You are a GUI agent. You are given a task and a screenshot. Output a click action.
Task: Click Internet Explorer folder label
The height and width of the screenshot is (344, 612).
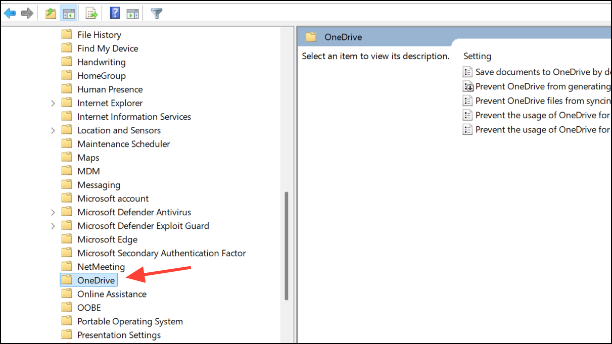[x=110, y=103]
